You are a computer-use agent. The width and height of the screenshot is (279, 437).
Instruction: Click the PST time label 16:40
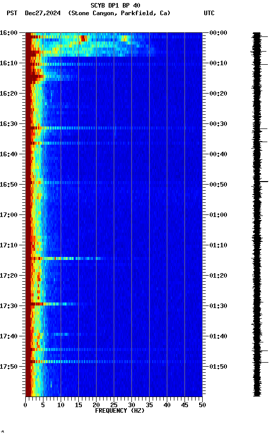9,154
